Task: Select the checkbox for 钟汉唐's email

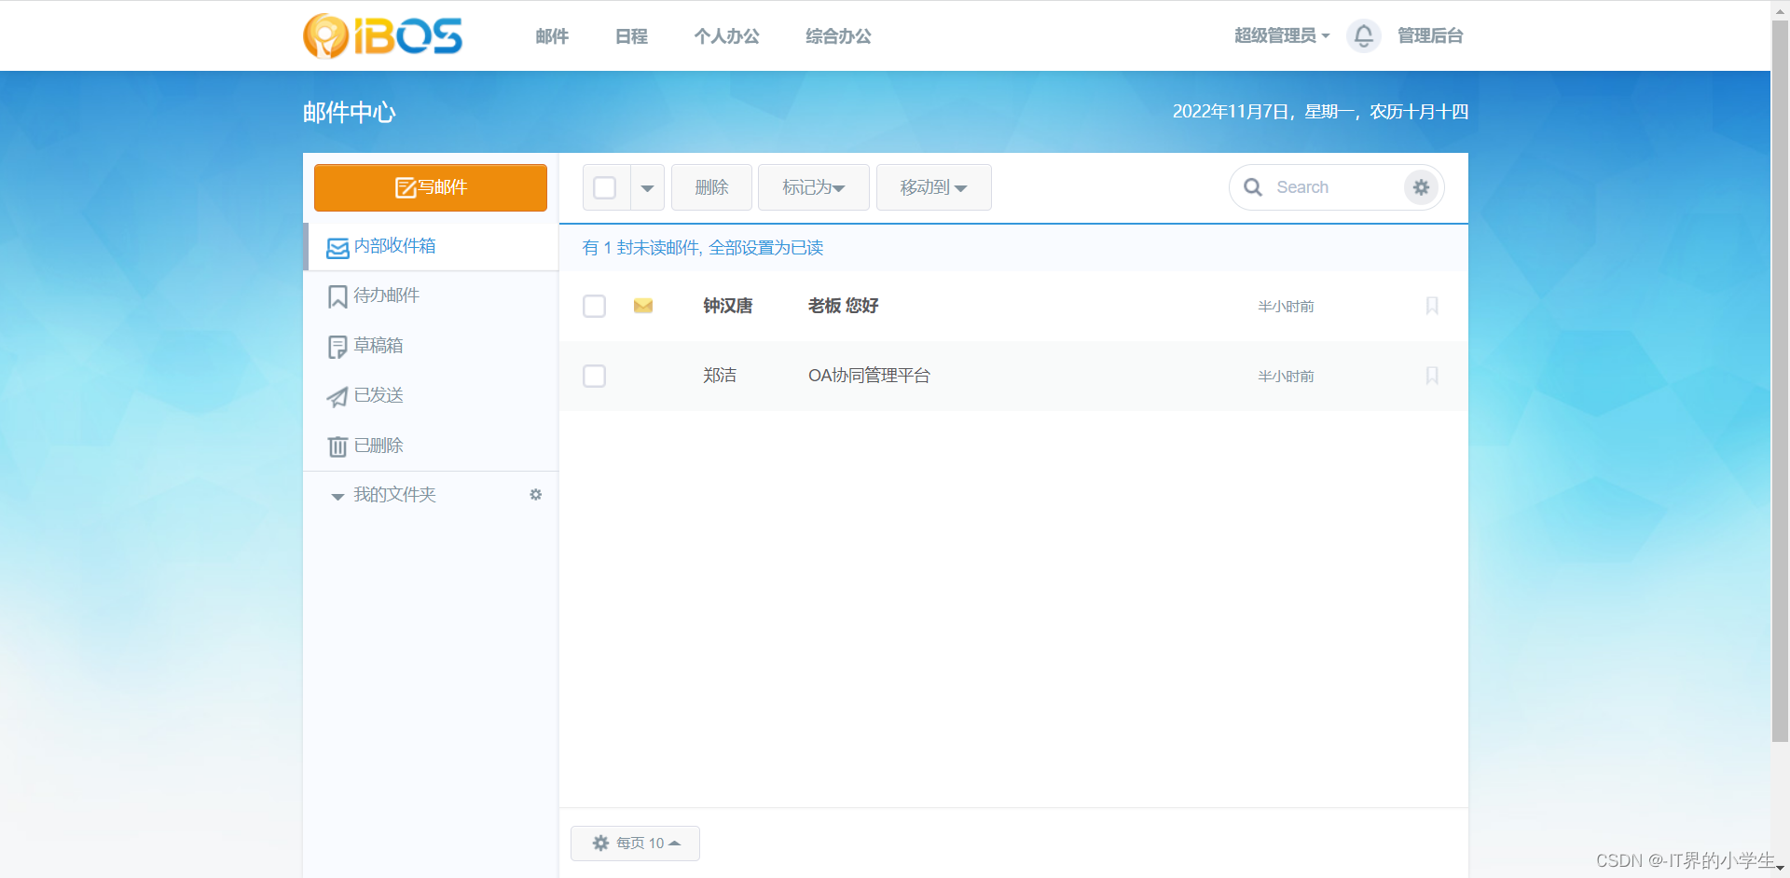Action: pos(594,306)
